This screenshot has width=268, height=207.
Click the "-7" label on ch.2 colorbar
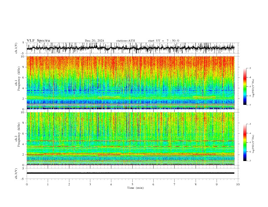click(249, 161)
